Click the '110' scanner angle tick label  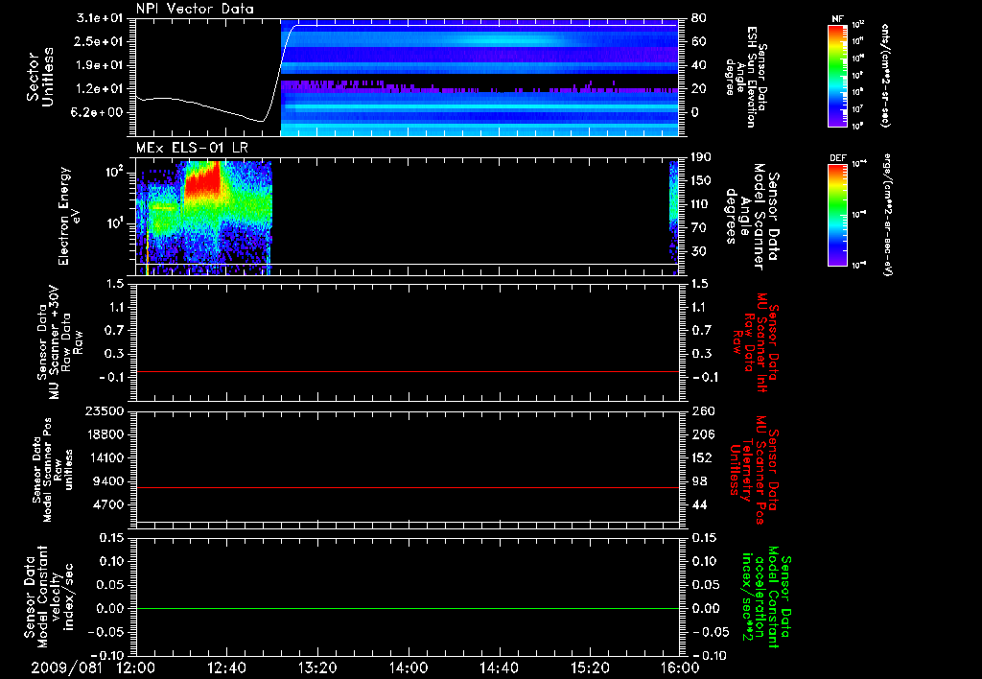(701, 204)
